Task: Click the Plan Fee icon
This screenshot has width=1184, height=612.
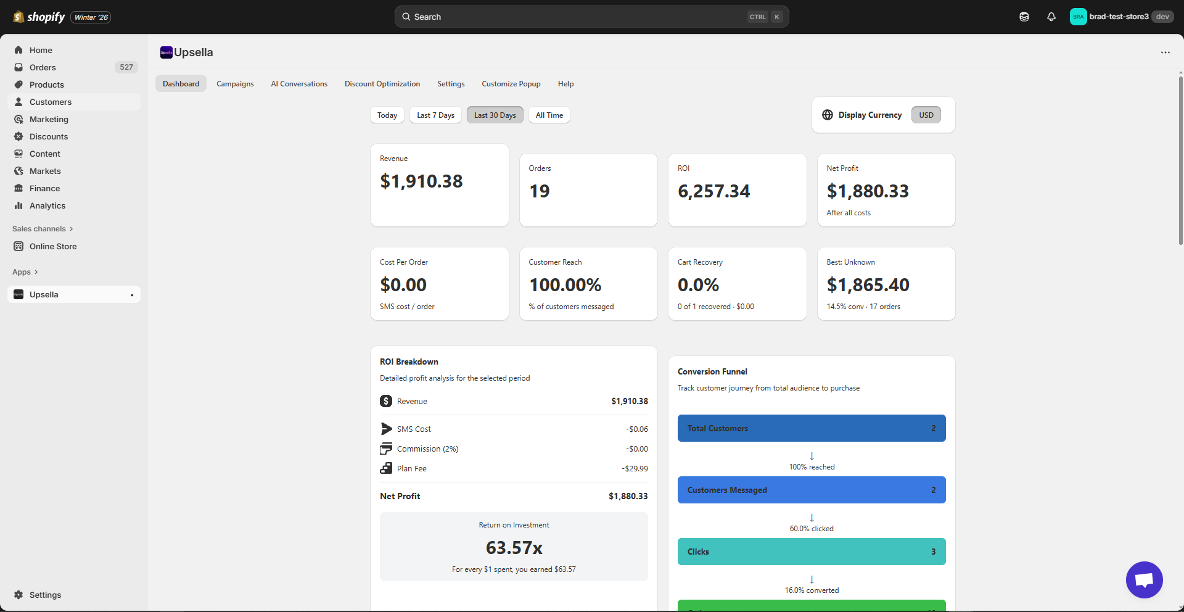Action: click(x=386, y=468)
